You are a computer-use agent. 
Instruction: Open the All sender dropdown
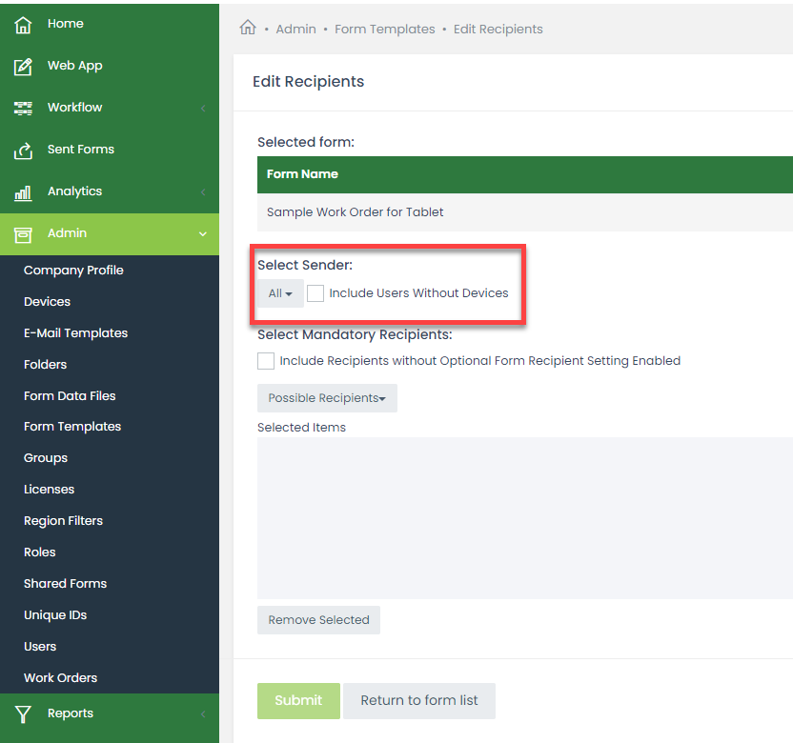coord(280,293)
